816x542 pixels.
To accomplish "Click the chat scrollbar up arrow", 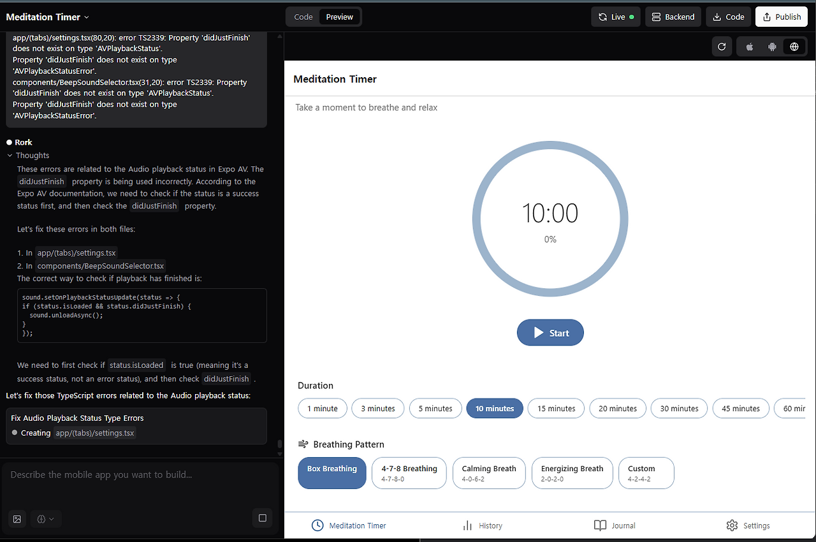I will (x=279, y=36).
